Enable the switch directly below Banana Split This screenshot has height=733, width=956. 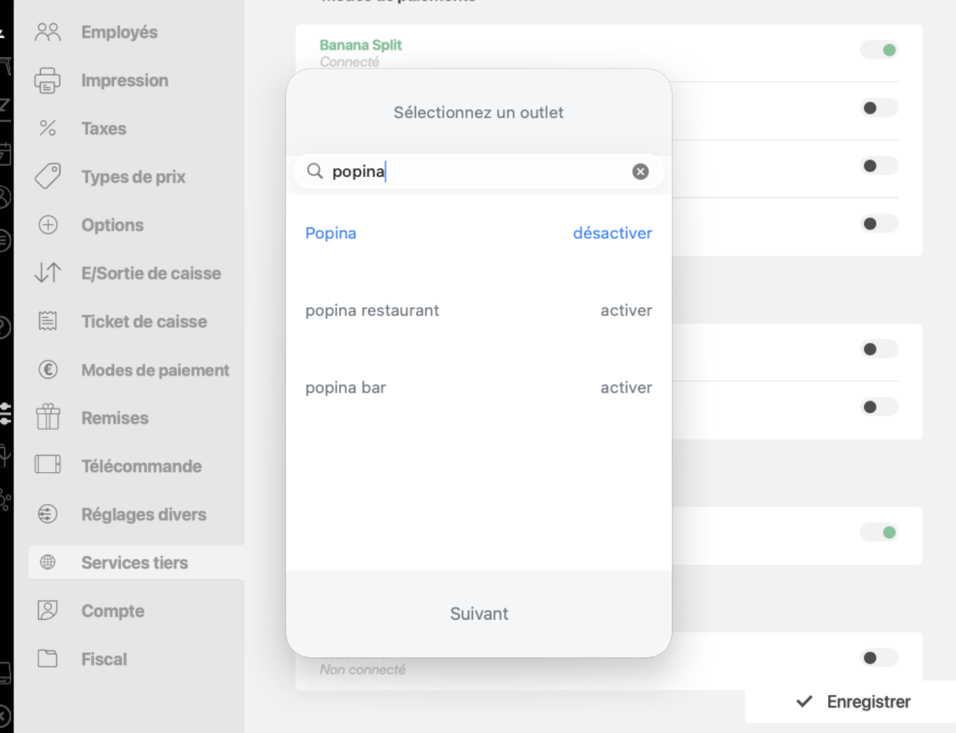pos(879,107)
